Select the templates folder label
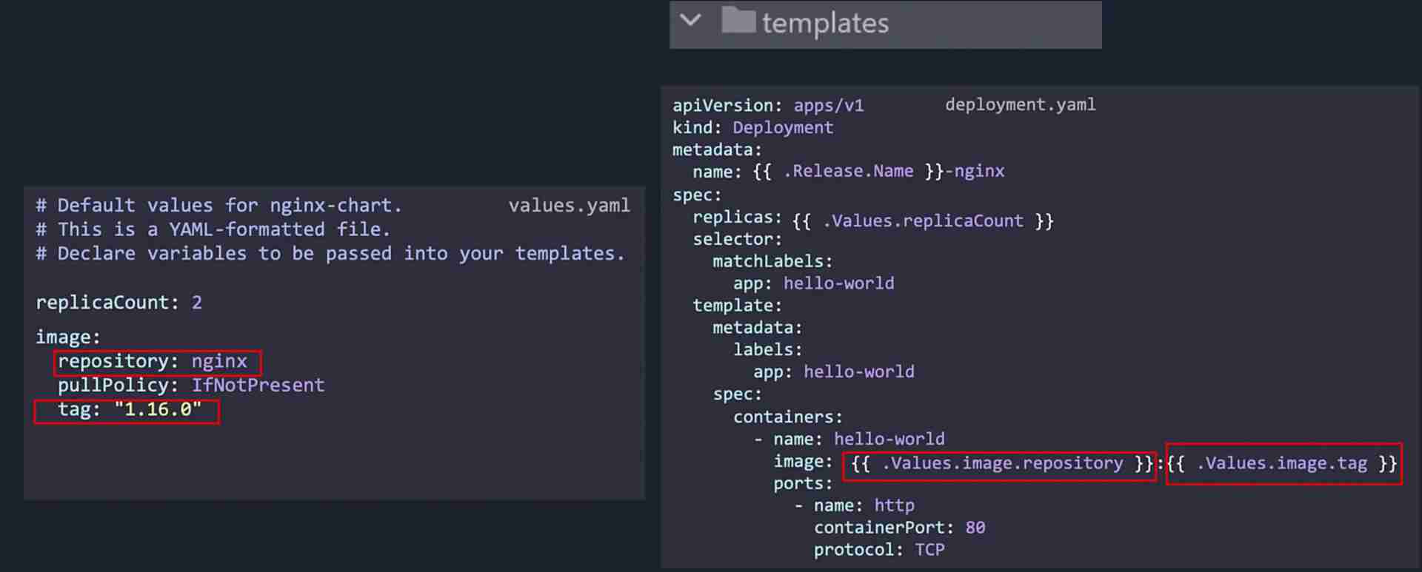This screenshot has width=1422, height=572. pos(825,24)
